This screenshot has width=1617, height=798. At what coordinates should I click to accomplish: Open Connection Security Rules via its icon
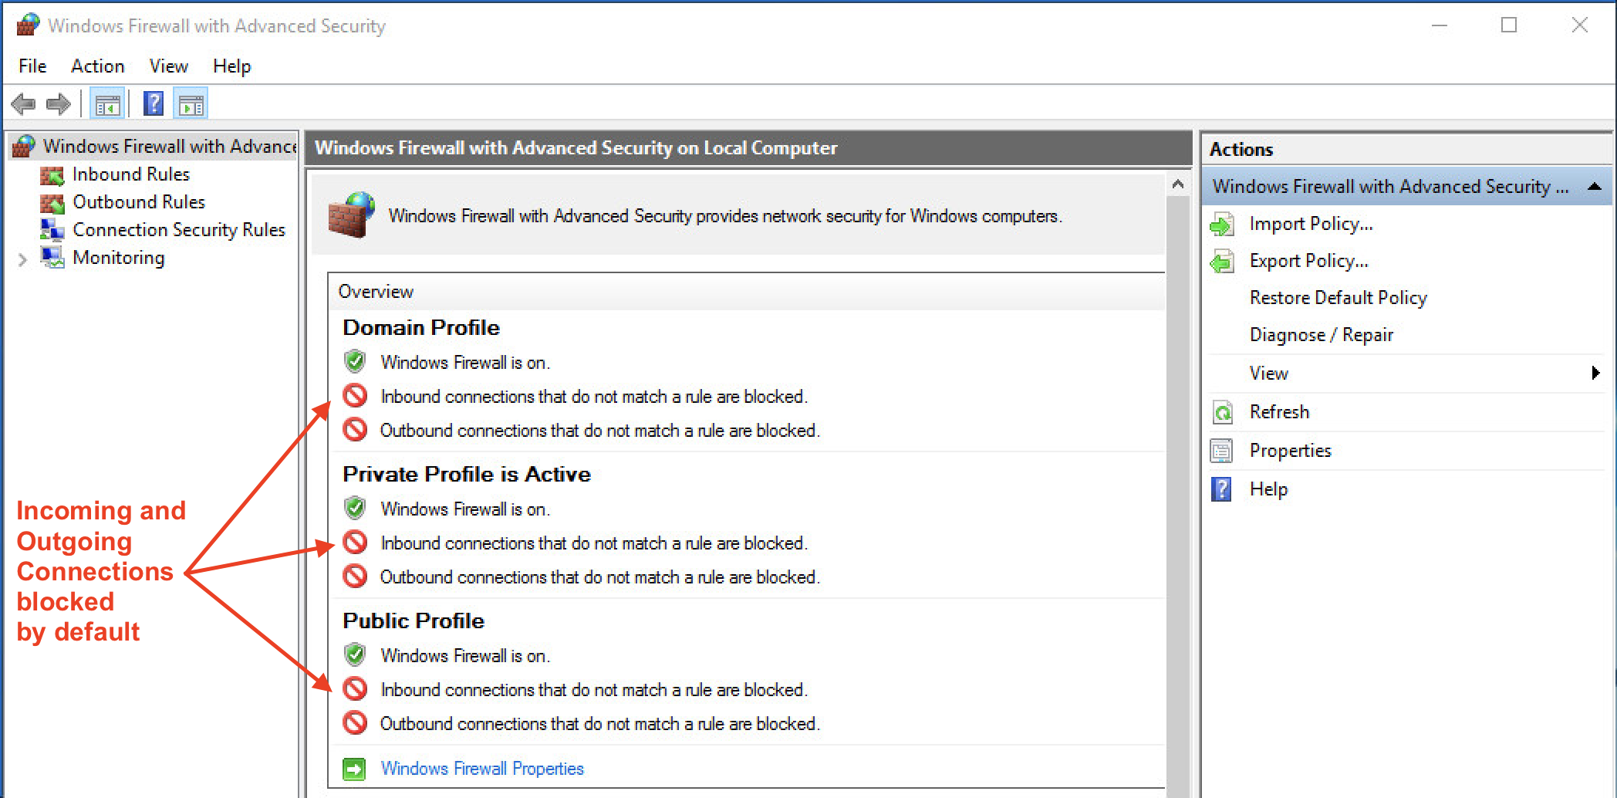pos(52,230)
